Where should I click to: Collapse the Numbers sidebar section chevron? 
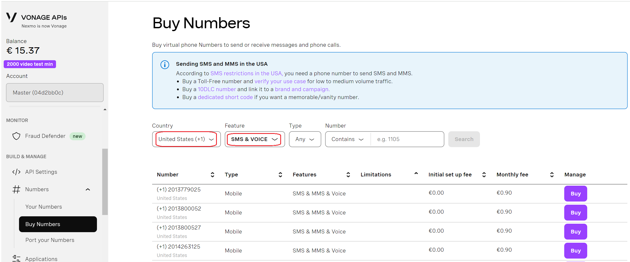(x=88, y=189)
